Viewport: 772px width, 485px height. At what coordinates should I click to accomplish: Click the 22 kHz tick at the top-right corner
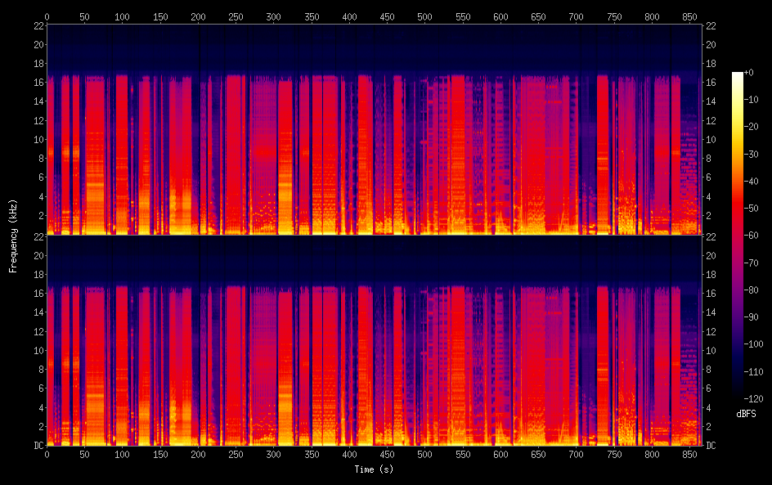pos(711,25)
